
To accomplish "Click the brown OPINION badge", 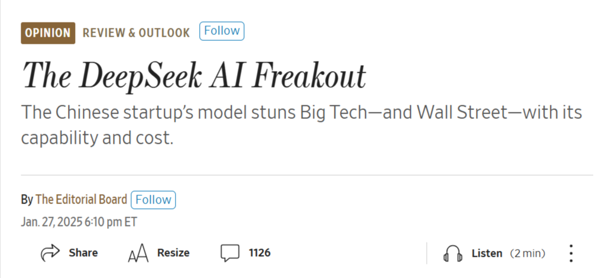I will 48,33.
